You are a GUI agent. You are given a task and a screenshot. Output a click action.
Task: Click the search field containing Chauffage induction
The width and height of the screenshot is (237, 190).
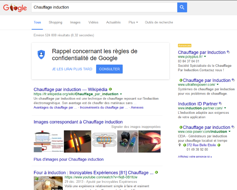coord(104,7)
